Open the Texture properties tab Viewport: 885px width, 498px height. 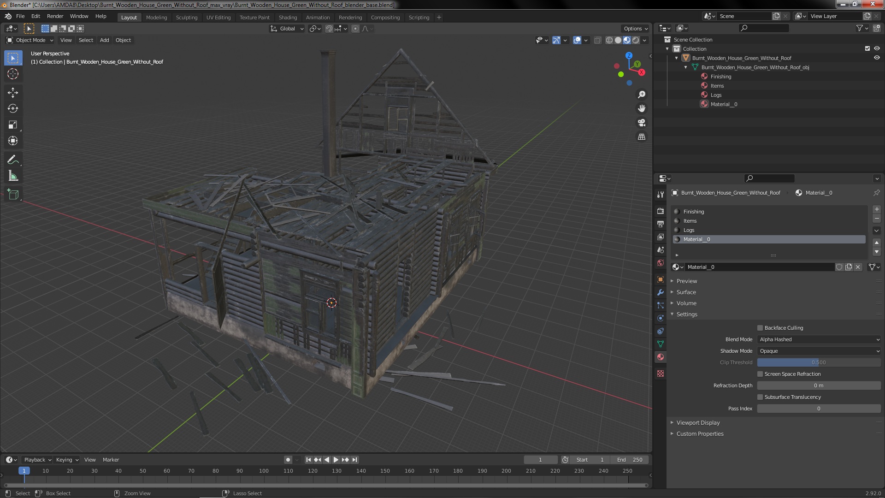pyautogui.click(x=661, y=373)
